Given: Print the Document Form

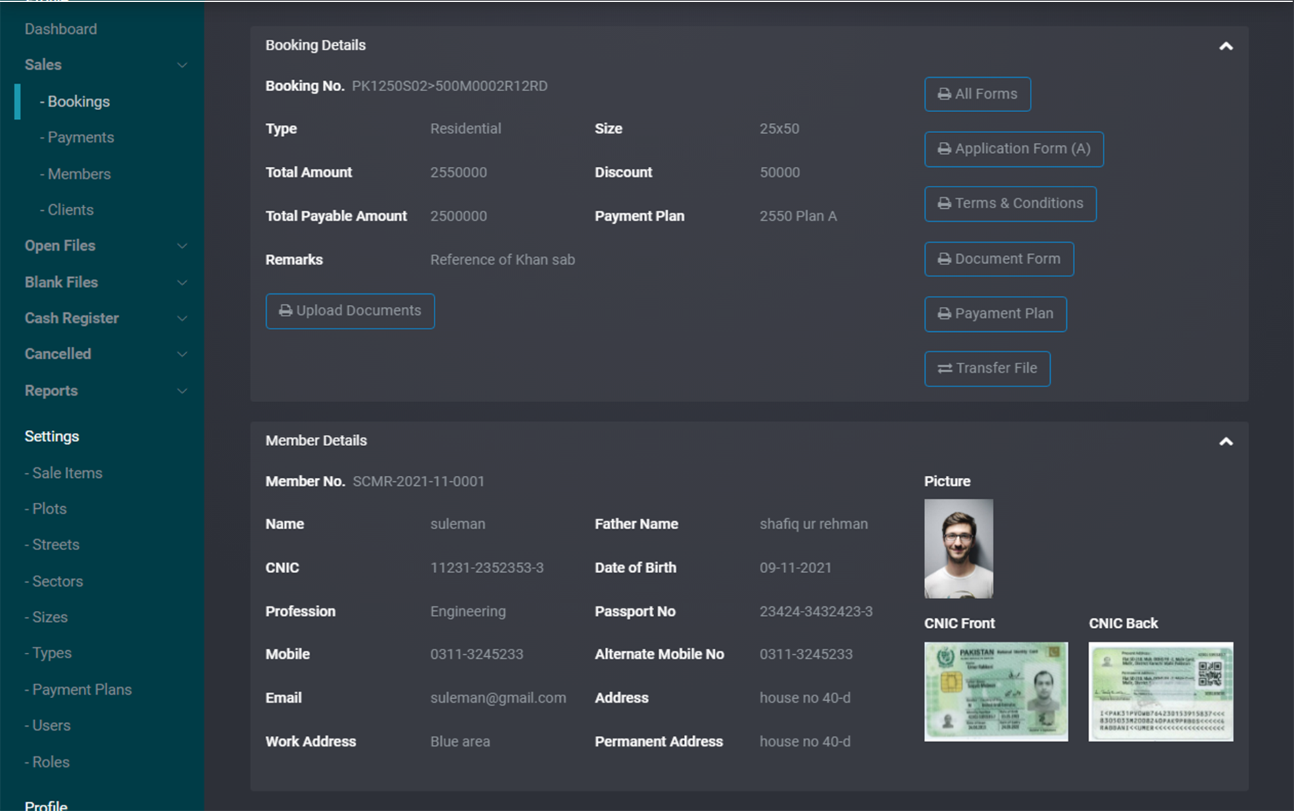Looking at the screenshot, I should click(999, 259).
